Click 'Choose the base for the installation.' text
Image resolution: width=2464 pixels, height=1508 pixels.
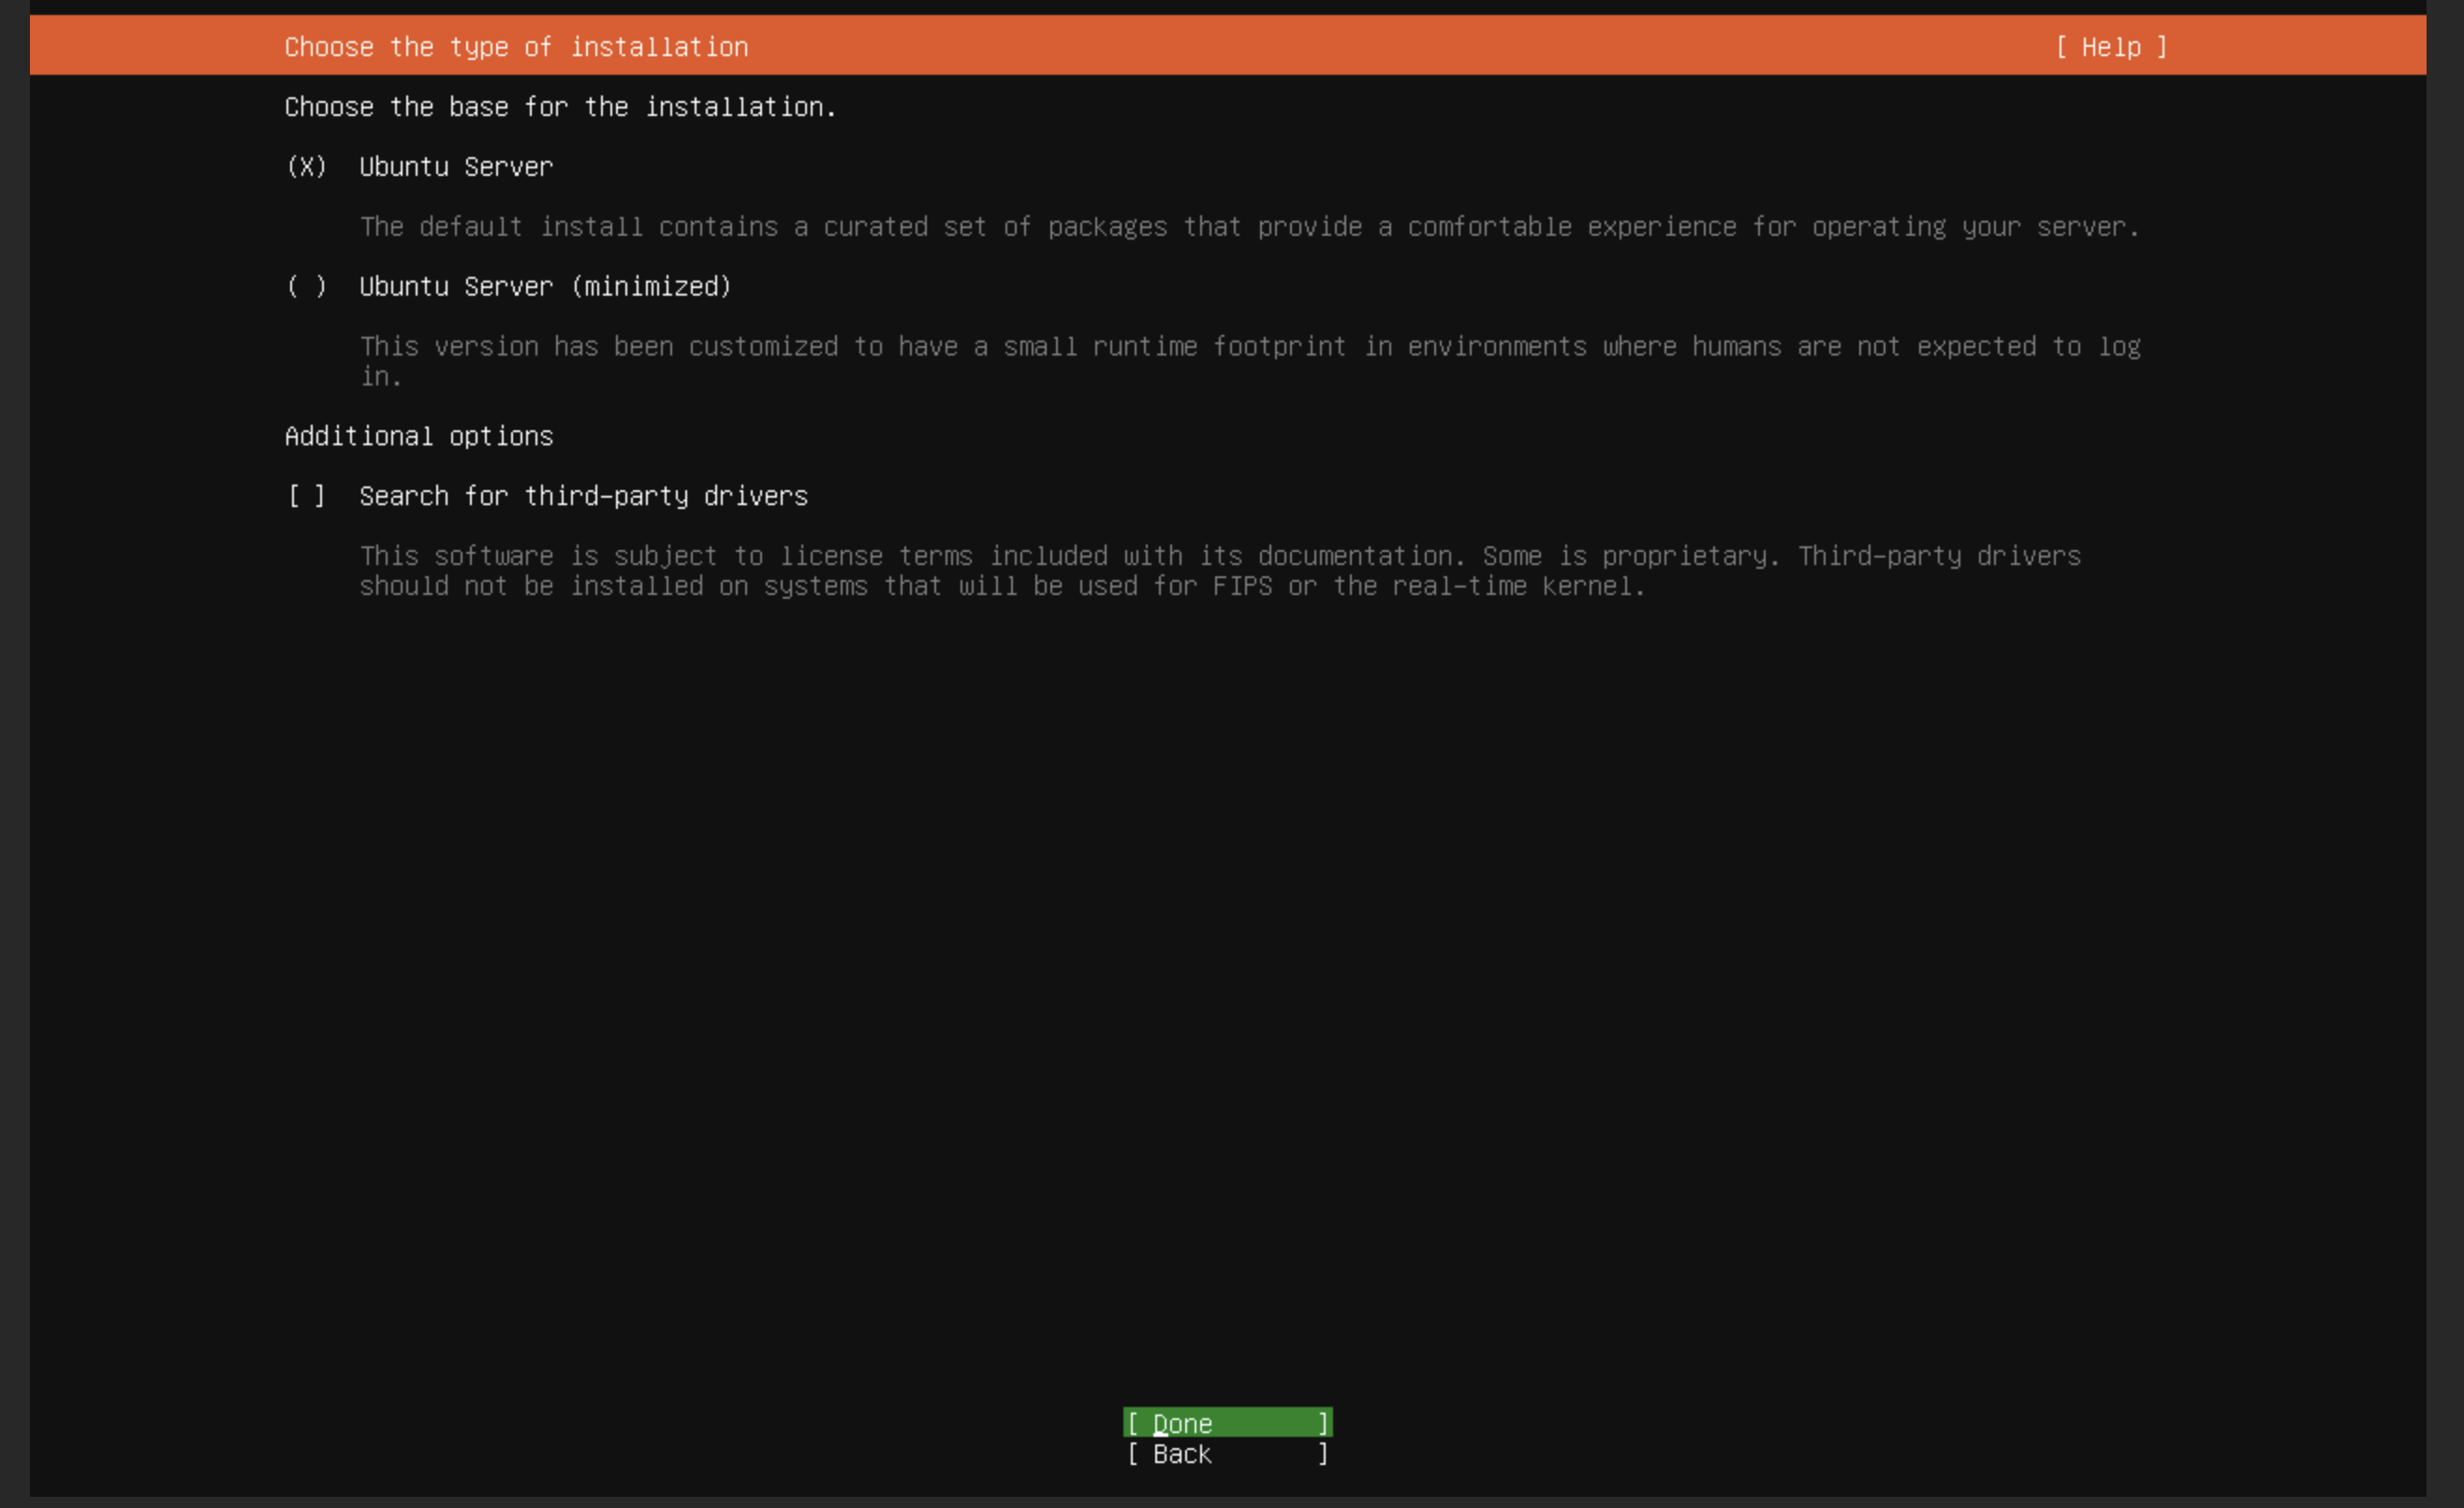point(560,107)
